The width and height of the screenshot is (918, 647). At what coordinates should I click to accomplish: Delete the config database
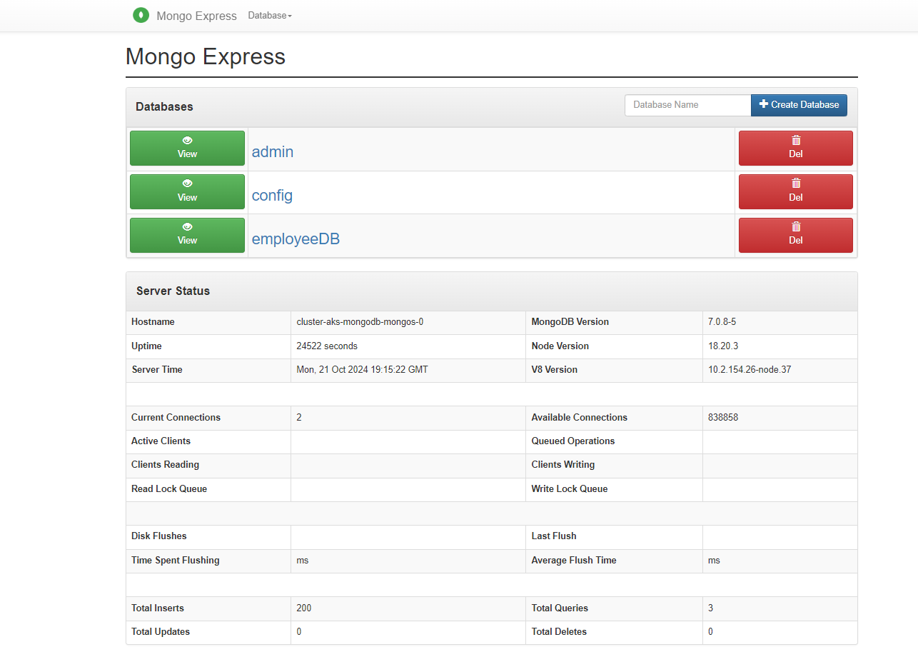pyautogui.click(x=795, y=191)
